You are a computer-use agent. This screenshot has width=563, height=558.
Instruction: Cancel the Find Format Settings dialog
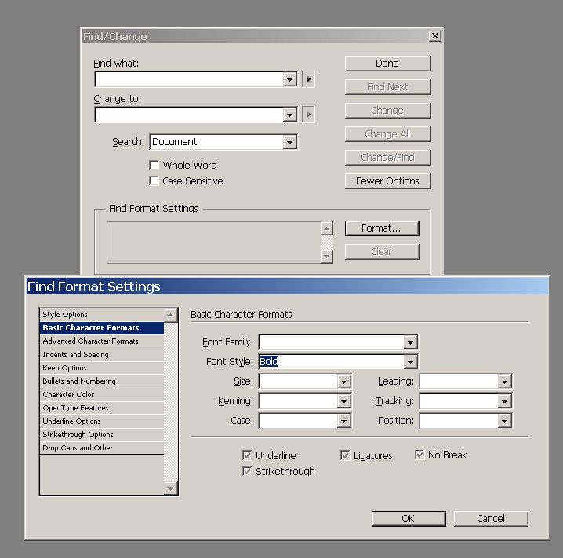point(491,519)
